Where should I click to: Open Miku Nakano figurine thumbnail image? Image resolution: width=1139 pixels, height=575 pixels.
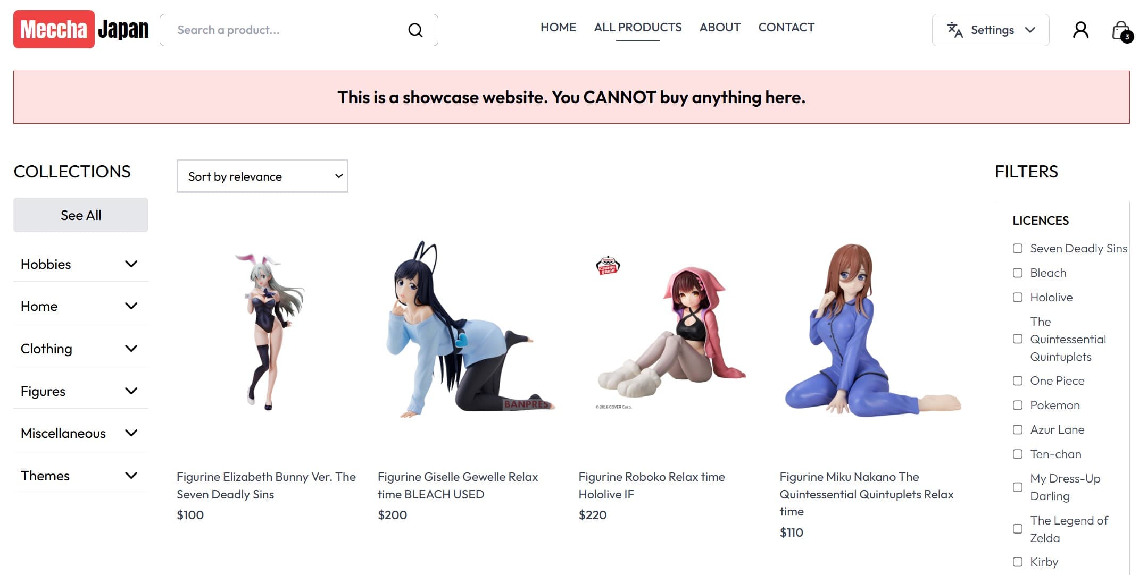point(872,329)
